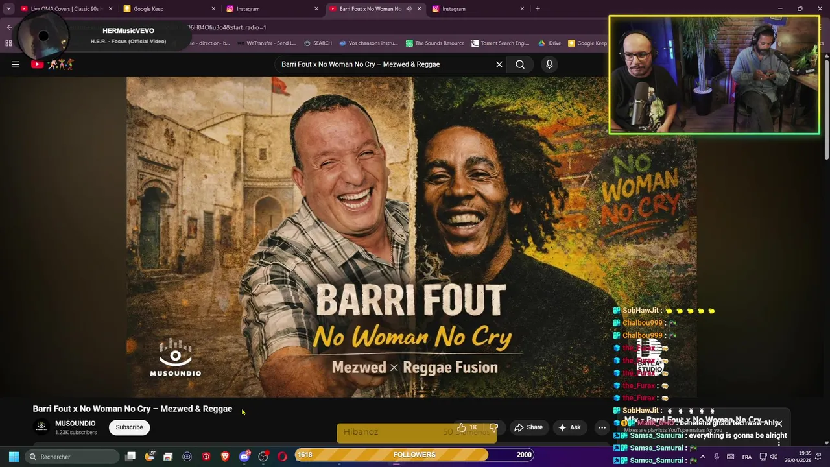Open the Ask AI button
The height and width of the screenshot is (467, 830).
coord(569,427)
